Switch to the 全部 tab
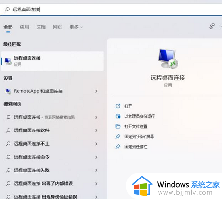 (8, 27)
